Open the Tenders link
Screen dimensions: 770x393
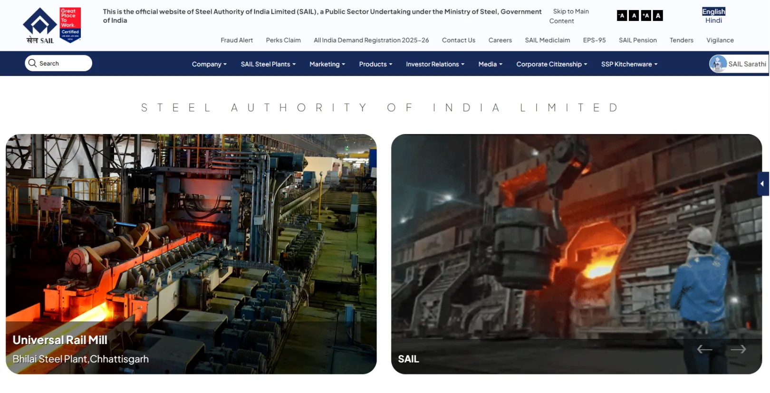pos(681,40)
